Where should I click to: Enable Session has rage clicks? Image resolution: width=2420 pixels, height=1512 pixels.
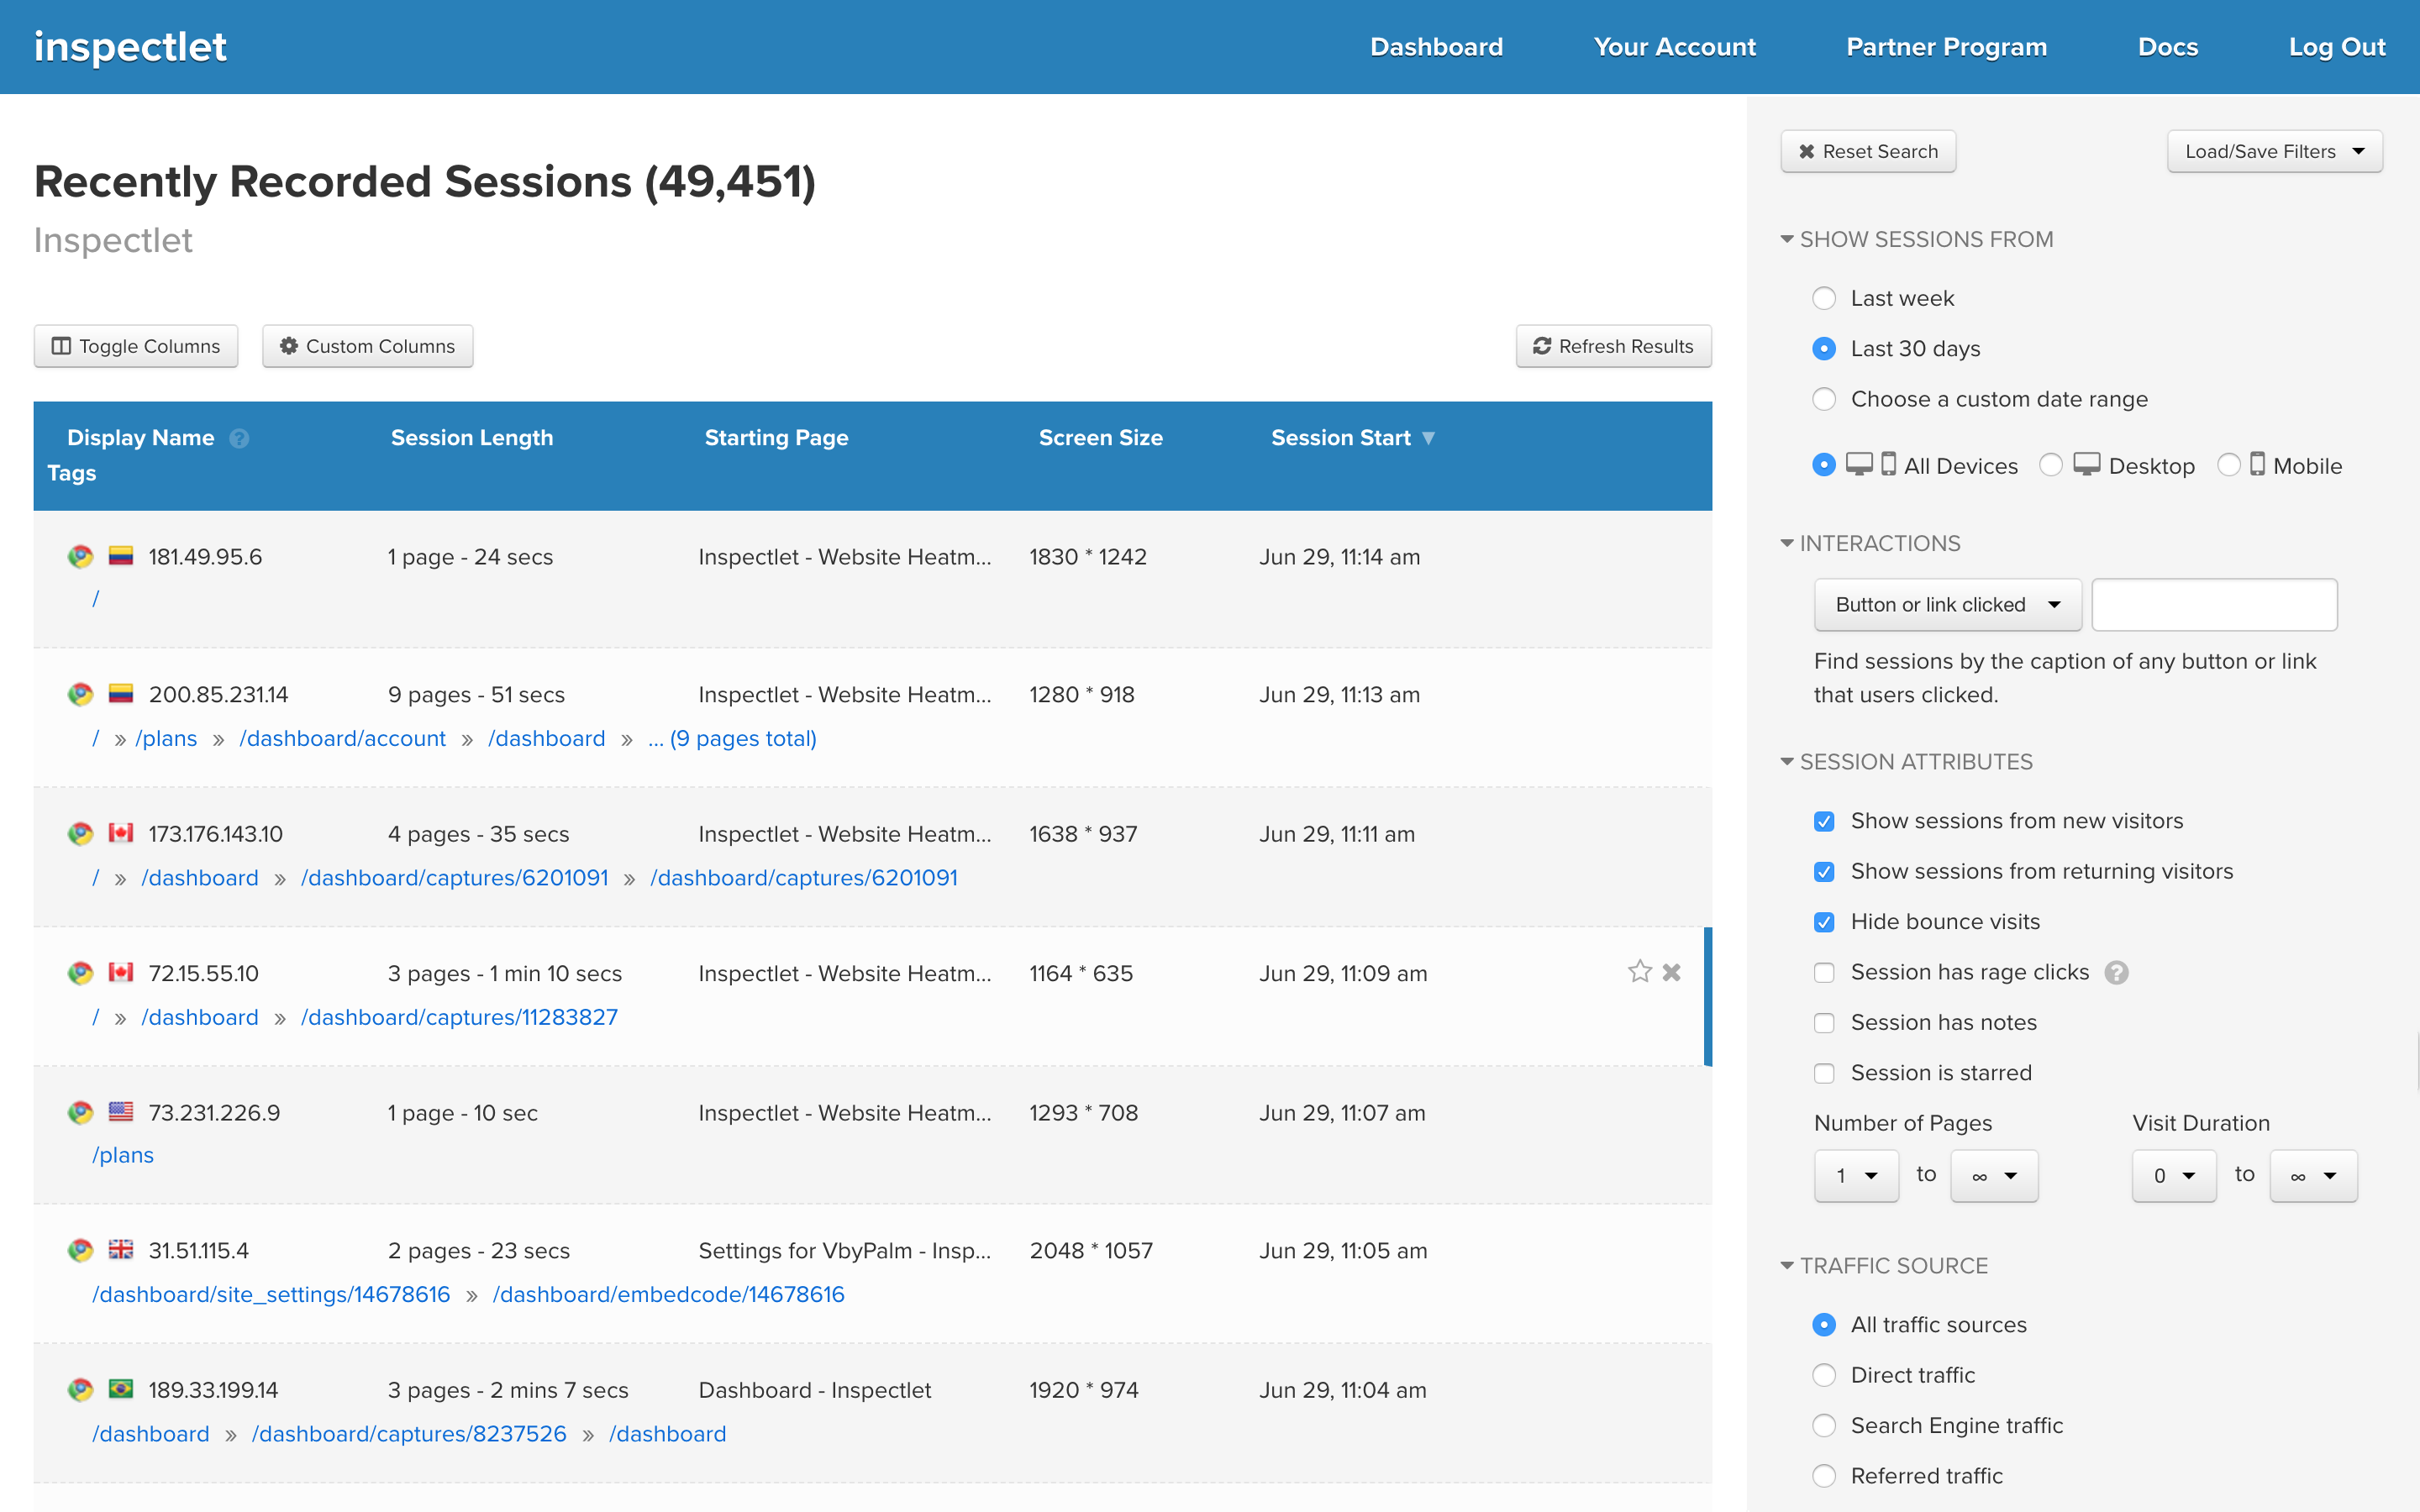[1824, 973]
